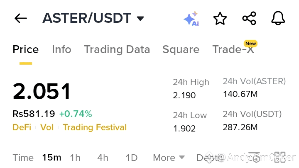This screenshot has width=299, height=168.
Task: Tap the Rs581.19 converted price
Action: click(34, 114)
